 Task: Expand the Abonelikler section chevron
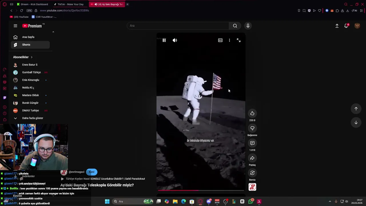click(31, 57)
